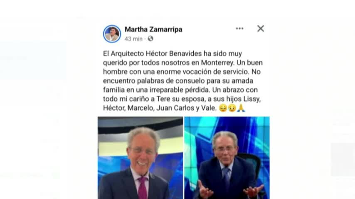This screenshot has width=355, height=199.
Task: Click the praying hands emoji
Action: [241, 108]
